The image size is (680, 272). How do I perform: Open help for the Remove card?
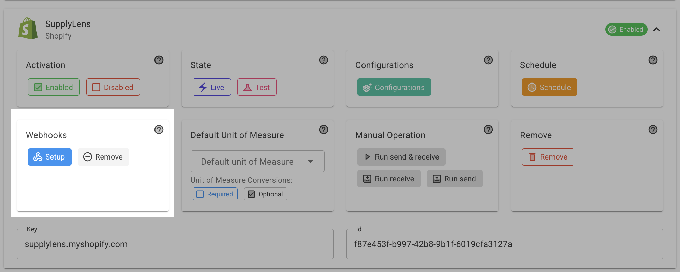pos(653,130)
